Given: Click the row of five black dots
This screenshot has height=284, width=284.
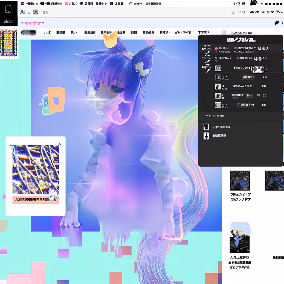Looking at the screenshot, I should pyautogui.click(x=273, y=4).
